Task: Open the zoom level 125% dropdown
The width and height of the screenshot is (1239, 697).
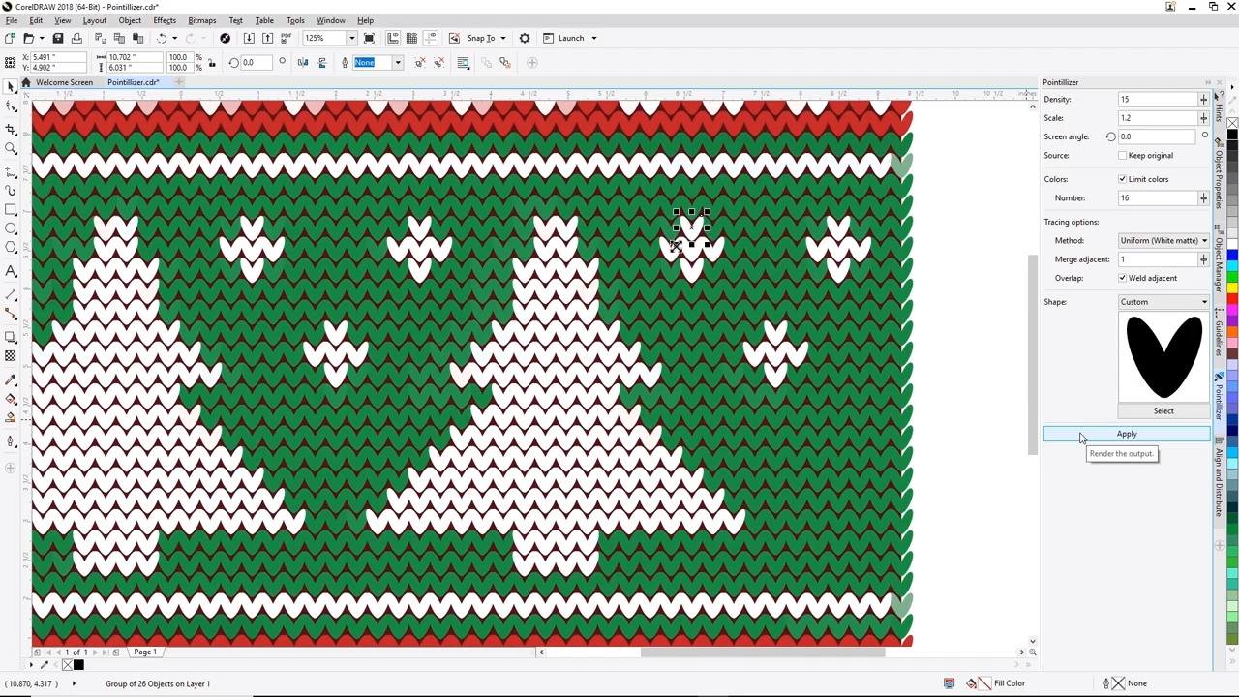Action: click(x=351, y=38)
